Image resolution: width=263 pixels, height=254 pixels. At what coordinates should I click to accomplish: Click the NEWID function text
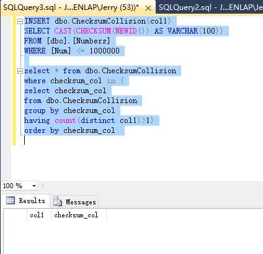point(126,31)
